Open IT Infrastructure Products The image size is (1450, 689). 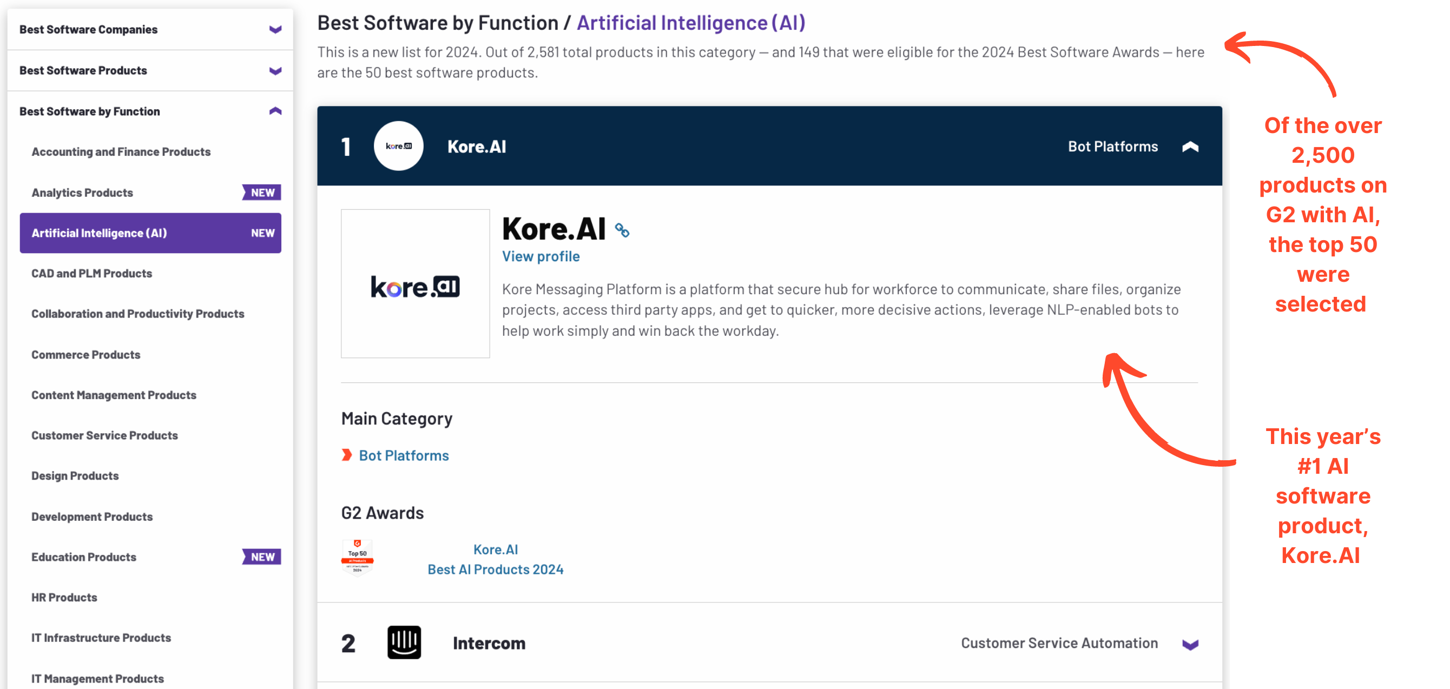(101, 638)
